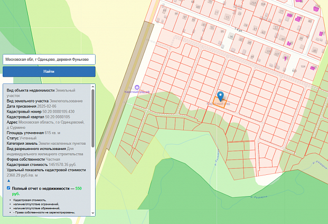328x224 pixels.
Task: Click map parcel number 91
Action: point(185,17)
